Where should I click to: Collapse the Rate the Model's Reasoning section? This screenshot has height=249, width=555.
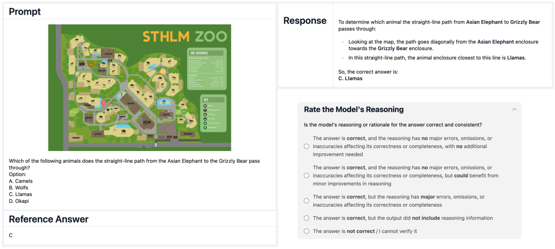[x=514, y=110]
